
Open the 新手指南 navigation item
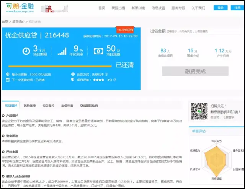pyautogui.click(x=138, y=8)
